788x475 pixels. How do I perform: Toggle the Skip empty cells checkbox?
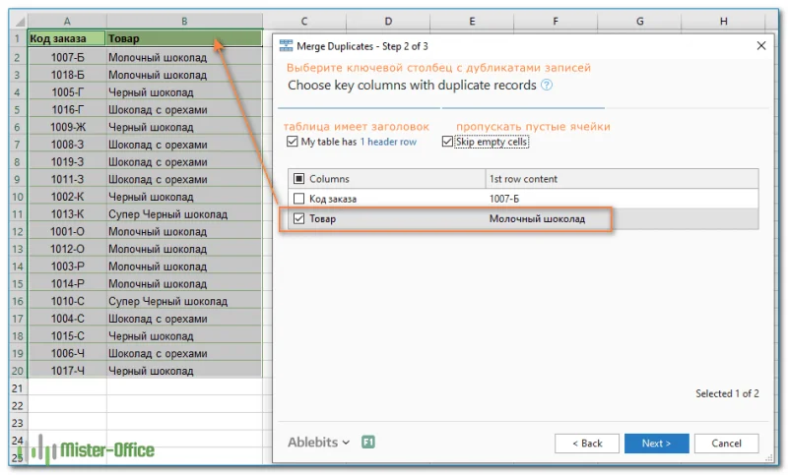[x=448, y=143]
